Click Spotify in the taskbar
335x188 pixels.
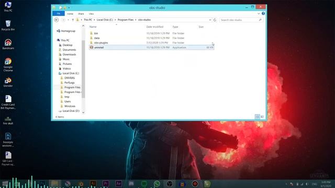144,183
